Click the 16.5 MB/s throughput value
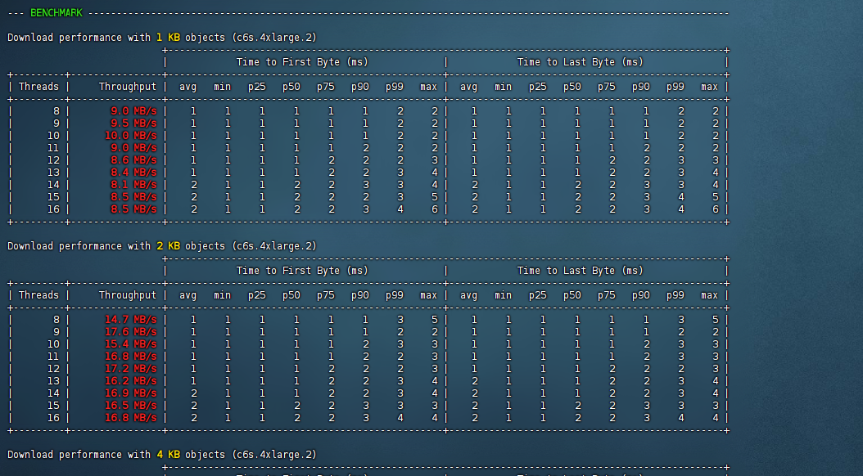 pos(131,405)
